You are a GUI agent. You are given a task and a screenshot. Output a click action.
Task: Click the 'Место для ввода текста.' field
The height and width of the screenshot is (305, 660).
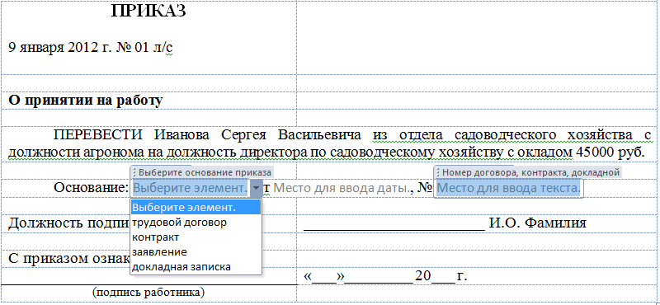pyautogui.click(x=508, y=188)
